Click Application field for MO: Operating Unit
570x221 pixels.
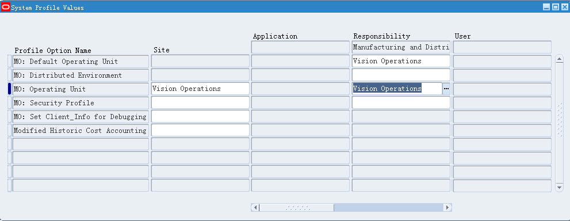(300, 89)
